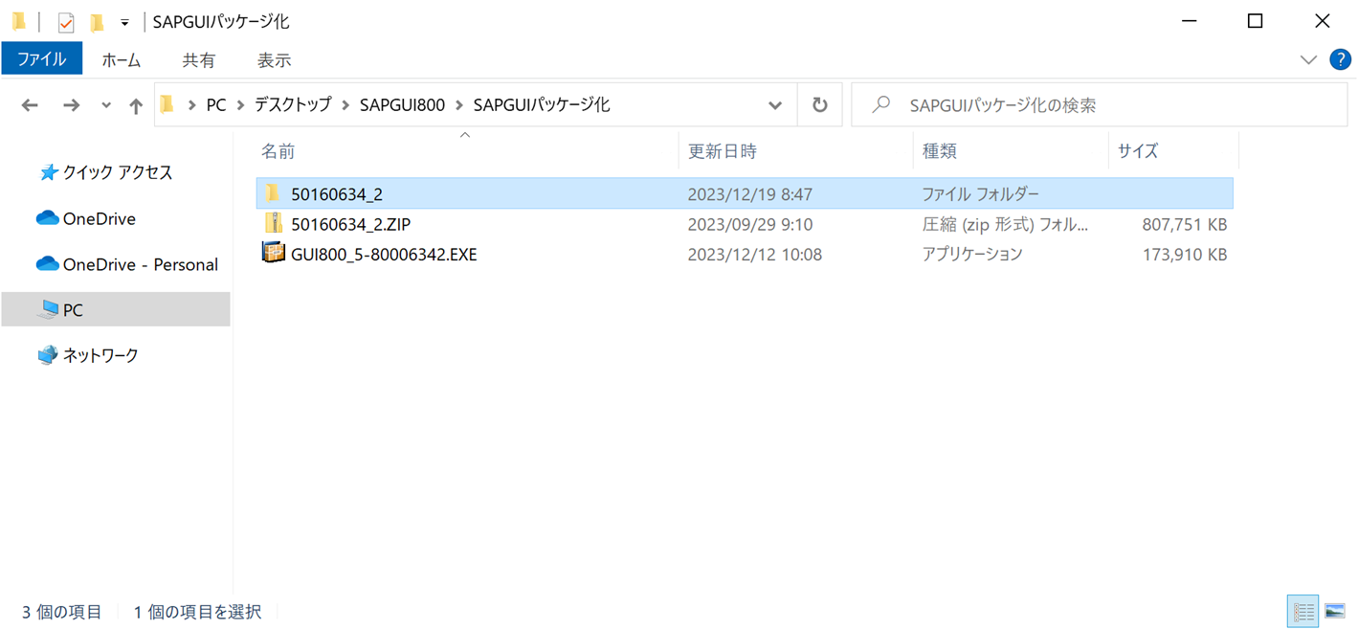
Task: Open the 表示 ribbon tab
Action: [x=274, y=59]
